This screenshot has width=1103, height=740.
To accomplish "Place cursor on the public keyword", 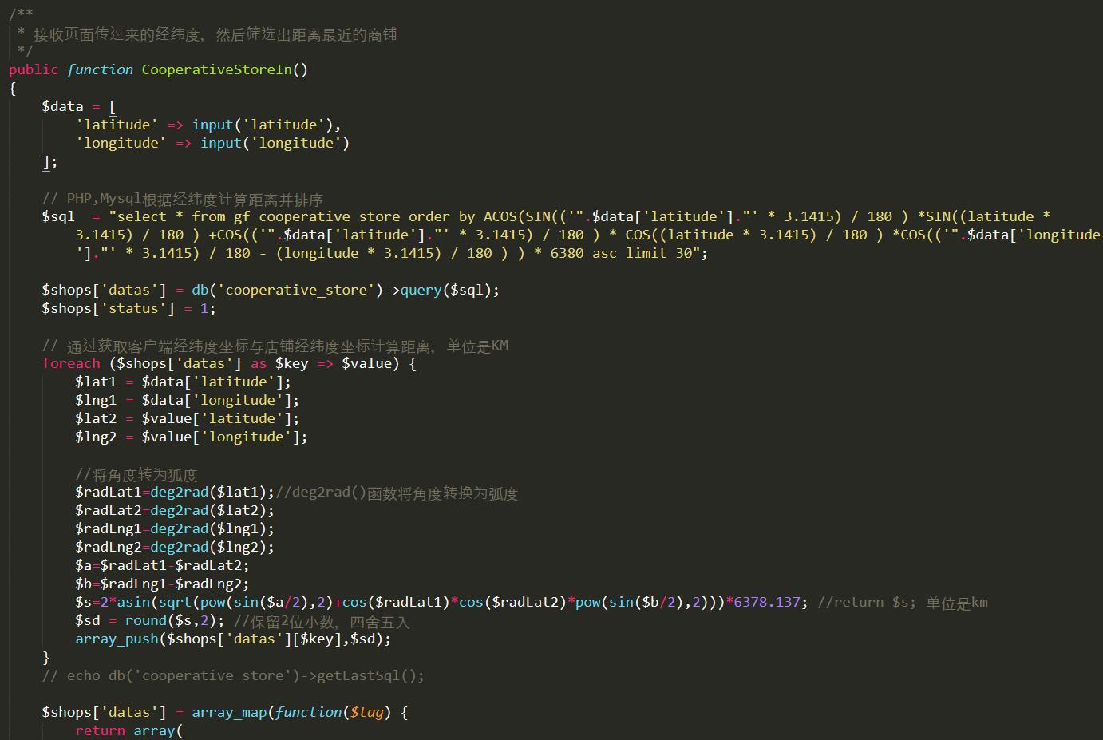I will point(34,69).
